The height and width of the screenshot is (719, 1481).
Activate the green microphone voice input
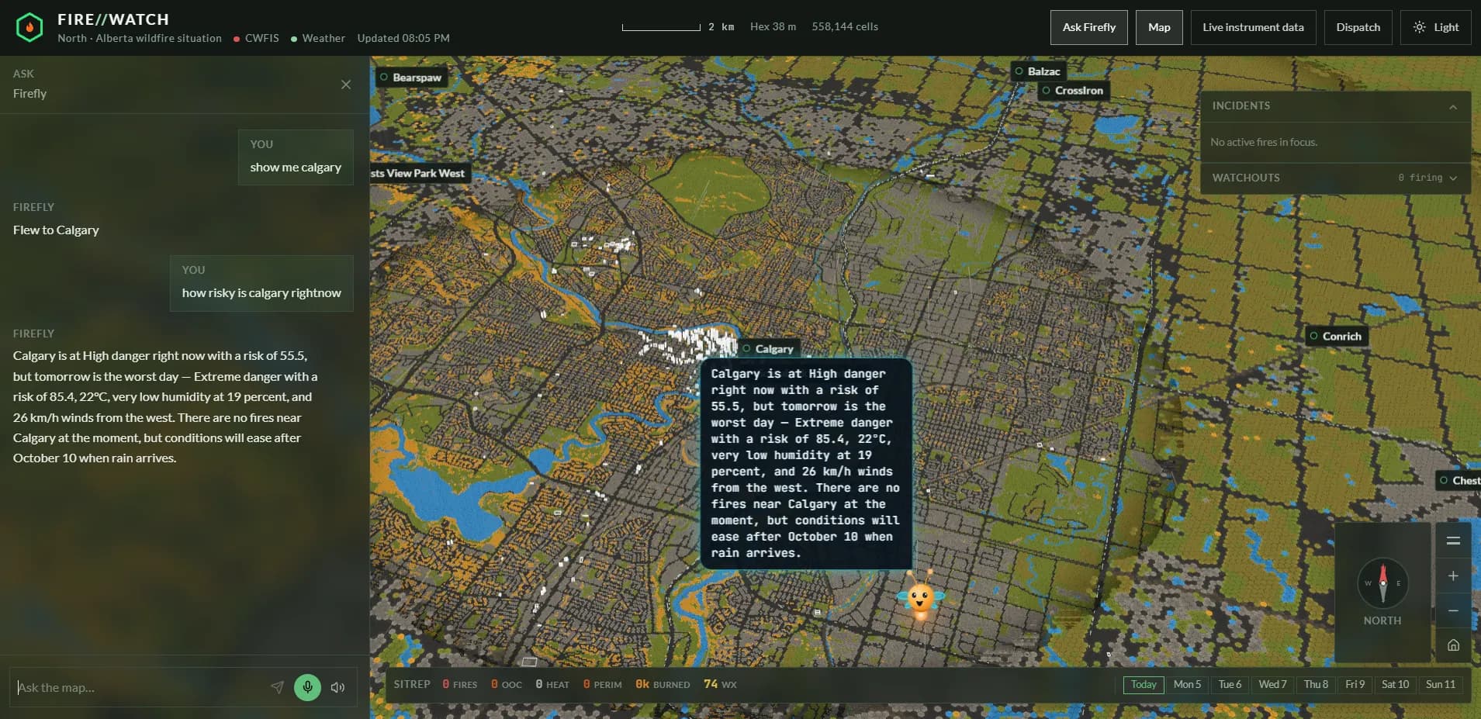click(307, 687)
